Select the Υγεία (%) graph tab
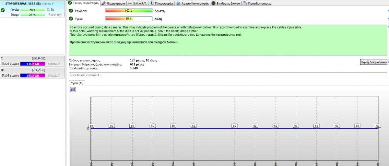389x166 pixels. pyautogui.click(x=77, y=83)
